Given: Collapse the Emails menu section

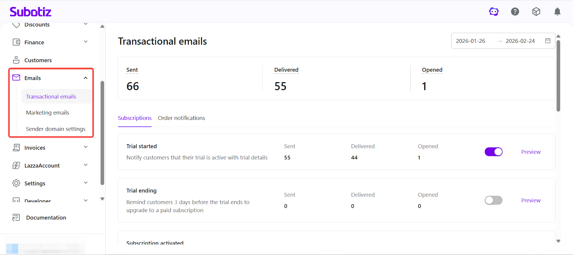Looking at the screenshot, I should (86, 78).
